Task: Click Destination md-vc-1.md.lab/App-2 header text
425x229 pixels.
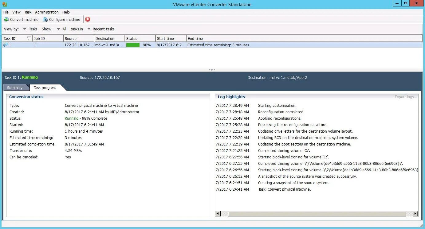Action: 277,78
